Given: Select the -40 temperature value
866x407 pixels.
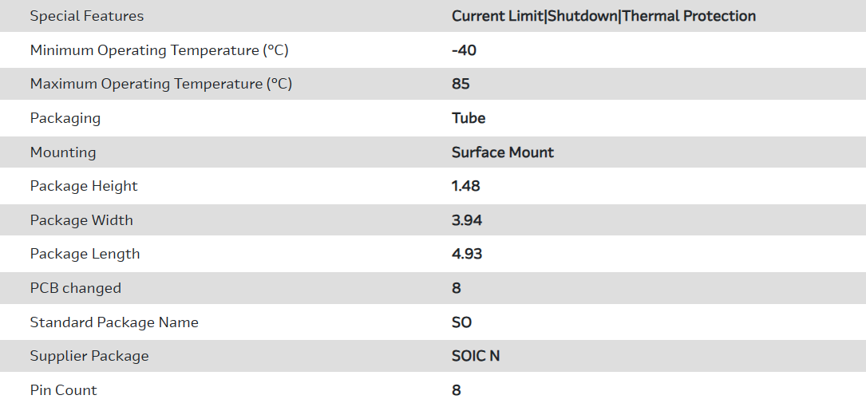Looking at the screenshot, I should (x=464, y=50).
